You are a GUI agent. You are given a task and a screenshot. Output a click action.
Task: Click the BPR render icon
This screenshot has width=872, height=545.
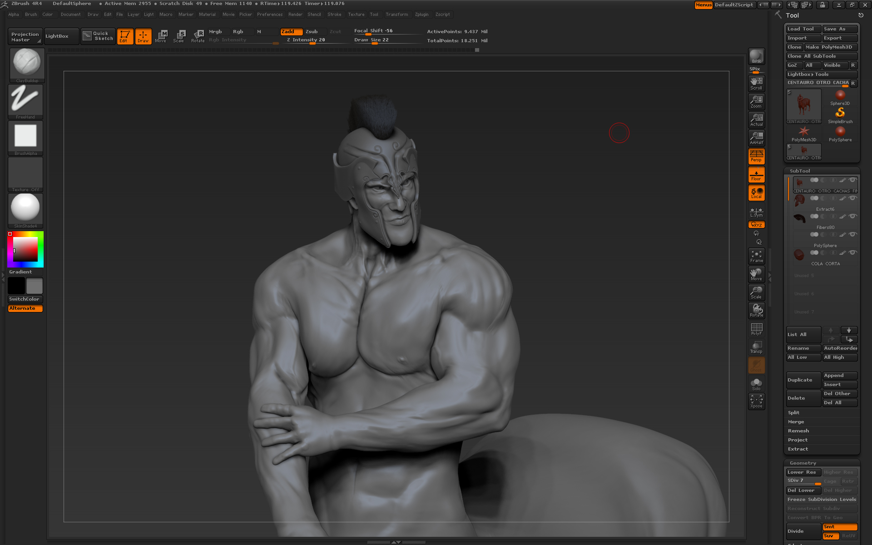click(756, 56)
